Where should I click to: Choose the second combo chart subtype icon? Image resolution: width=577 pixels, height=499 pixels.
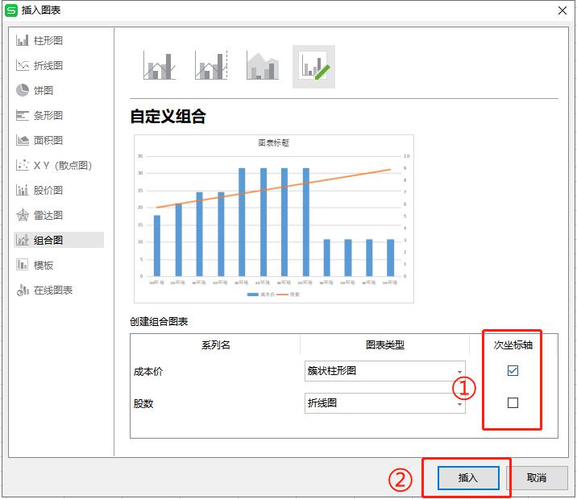[211, 66]
